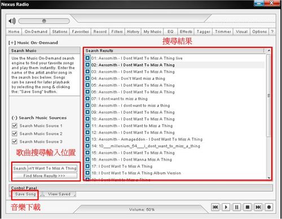282x219 pixels.
Task: Uncheck Search Music Source 1
Action: point(15,126)
